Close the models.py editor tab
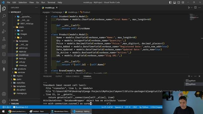The width and height of the screenshot is (203, 114). (x=57, y=8)
